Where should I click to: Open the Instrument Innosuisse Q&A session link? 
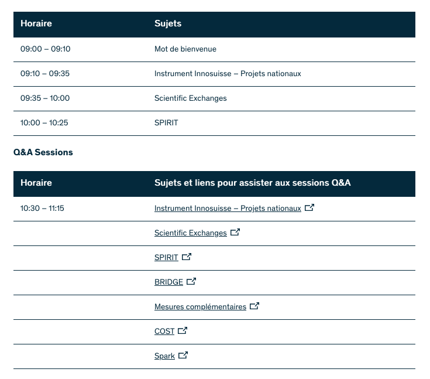(228, 209)
